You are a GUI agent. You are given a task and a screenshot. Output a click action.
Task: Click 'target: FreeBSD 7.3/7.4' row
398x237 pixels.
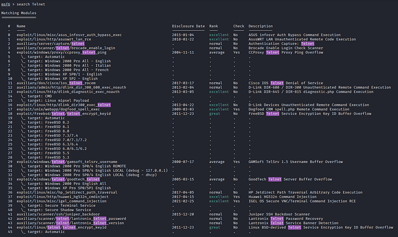(x=49, y=136)
